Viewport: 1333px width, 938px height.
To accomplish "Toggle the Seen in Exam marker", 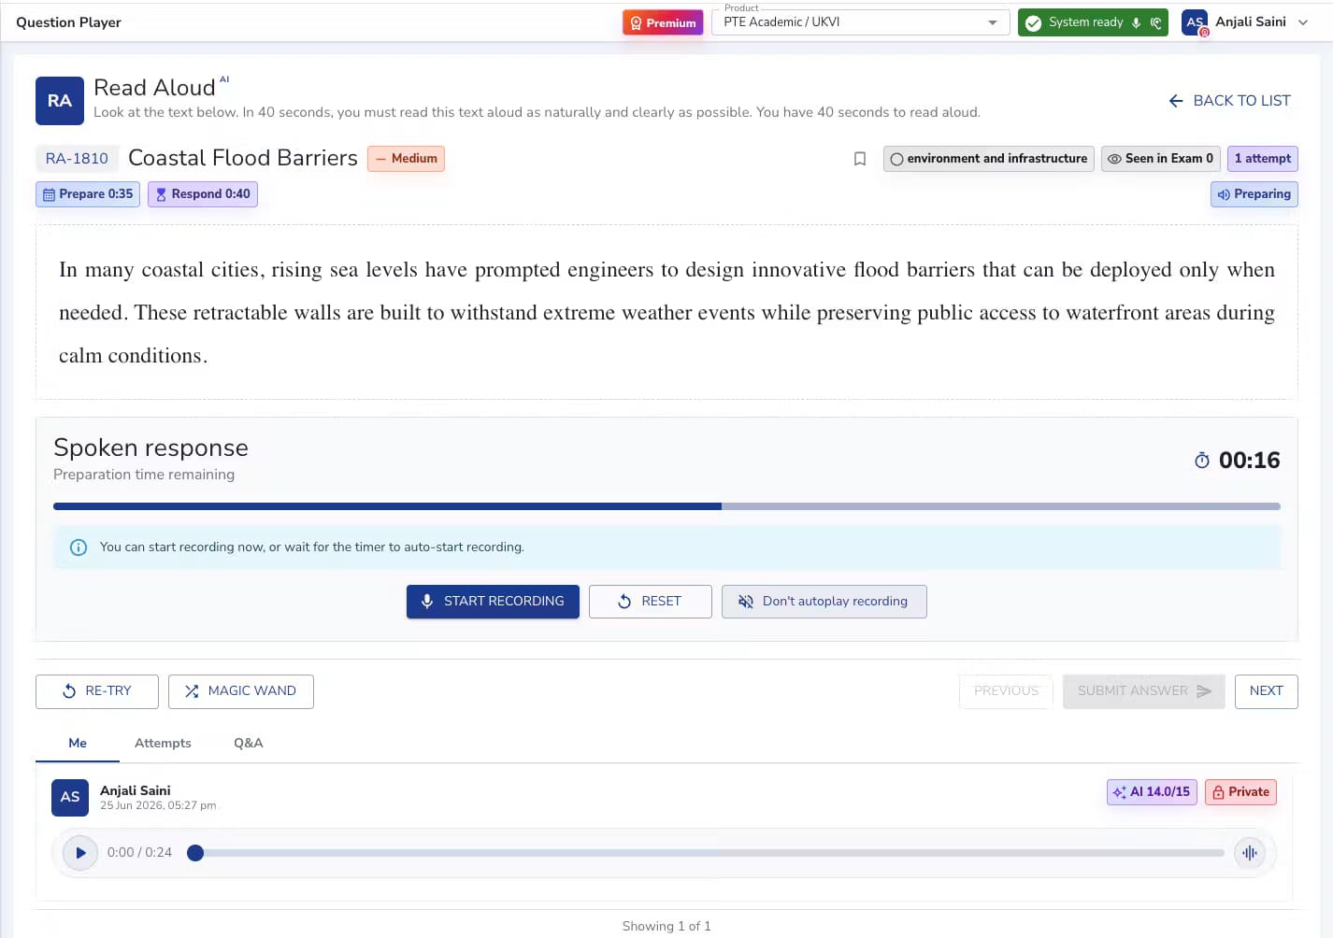I will 1160,159.
